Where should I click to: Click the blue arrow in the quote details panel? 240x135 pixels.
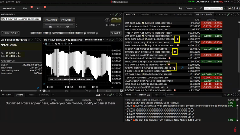click(x=38, y=88)
